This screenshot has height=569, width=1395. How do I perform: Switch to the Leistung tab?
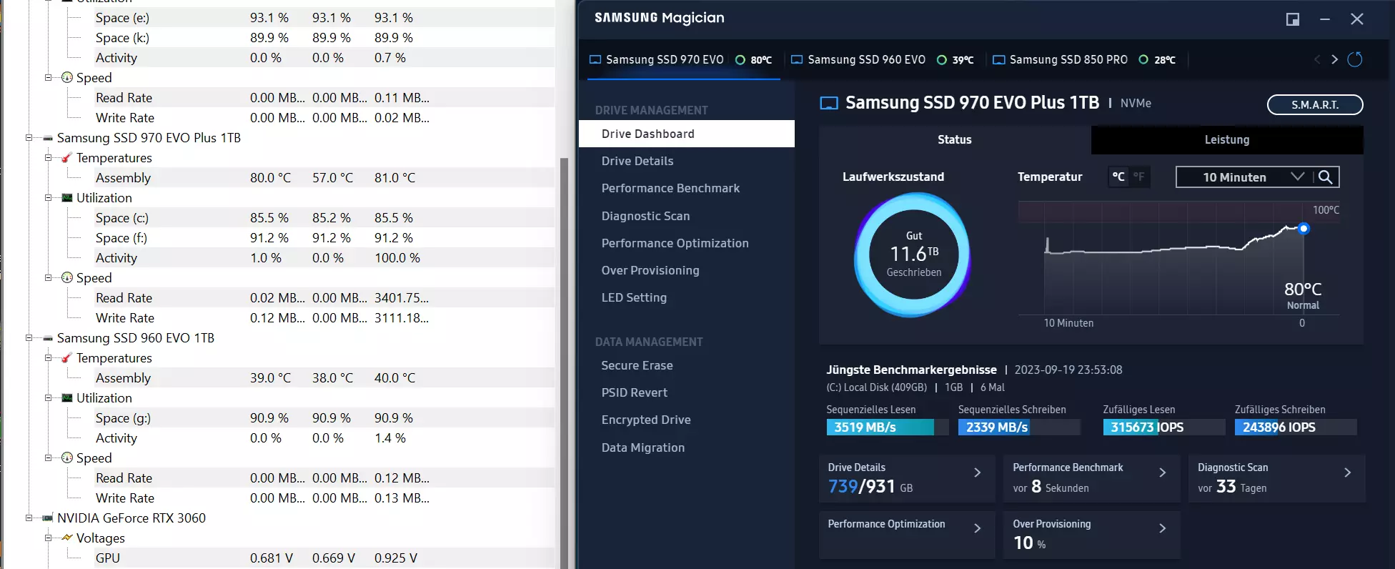[1227, 139]
